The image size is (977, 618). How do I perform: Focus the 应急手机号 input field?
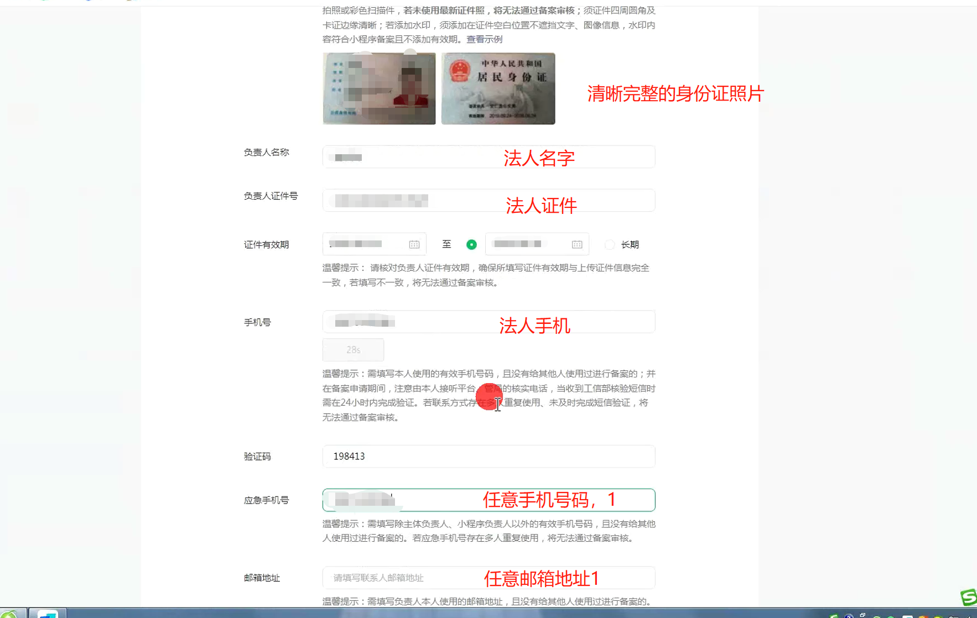click(x=489, y=500)
